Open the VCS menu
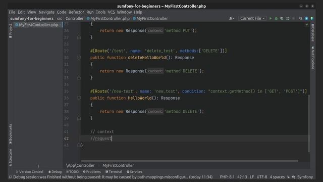The height and width of the screenshot is (182, 323). pyautogui.click(x=111, y=12)
